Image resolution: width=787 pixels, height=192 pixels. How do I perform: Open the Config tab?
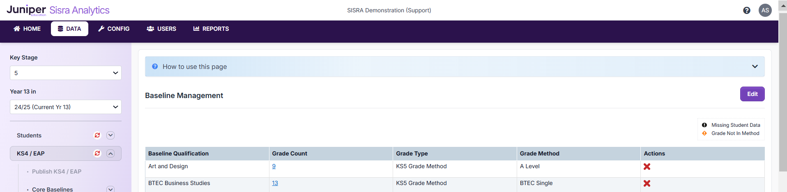[x=114, y=29]
